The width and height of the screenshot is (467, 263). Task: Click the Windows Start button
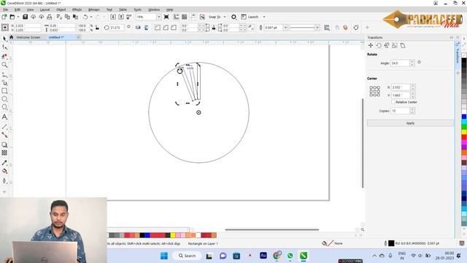coord(164,256)
